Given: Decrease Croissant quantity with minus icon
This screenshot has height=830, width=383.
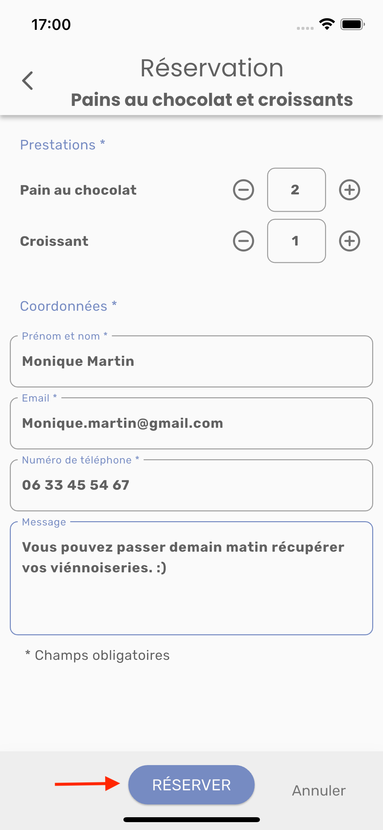Looking at the screenshot, I should coord(243,241).
